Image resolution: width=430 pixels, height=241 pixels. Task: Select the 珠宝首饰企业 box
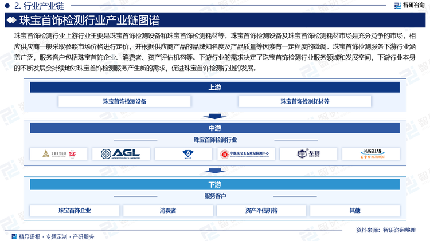75,210
